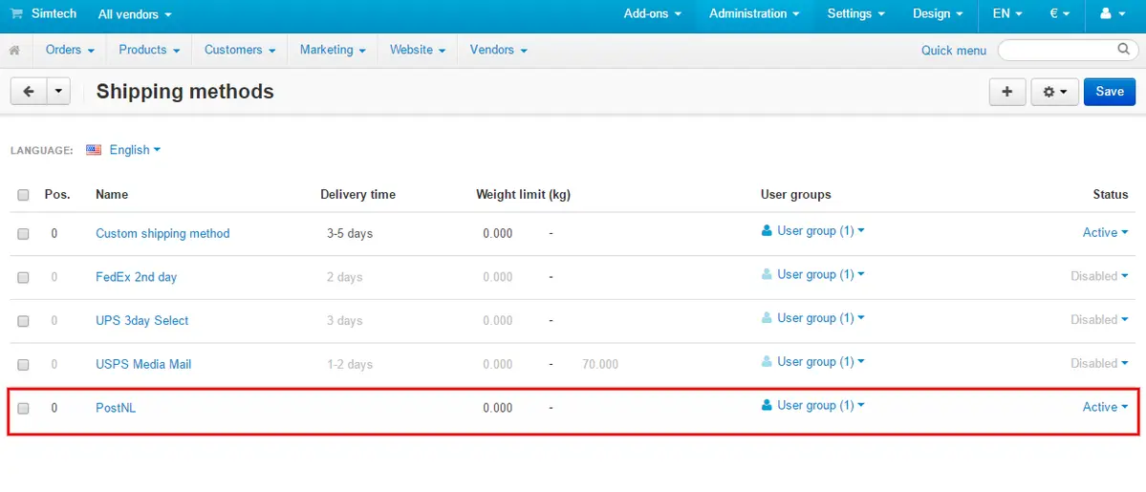
Task: Open the USPS Media Mail link
Action: click(143, 364)
